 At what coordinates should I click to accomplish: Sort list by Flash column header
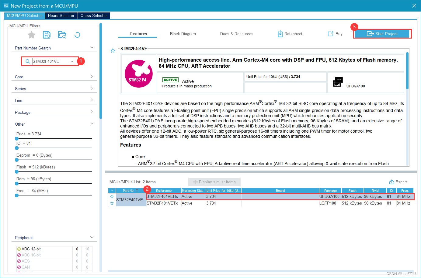pos(353,191)
